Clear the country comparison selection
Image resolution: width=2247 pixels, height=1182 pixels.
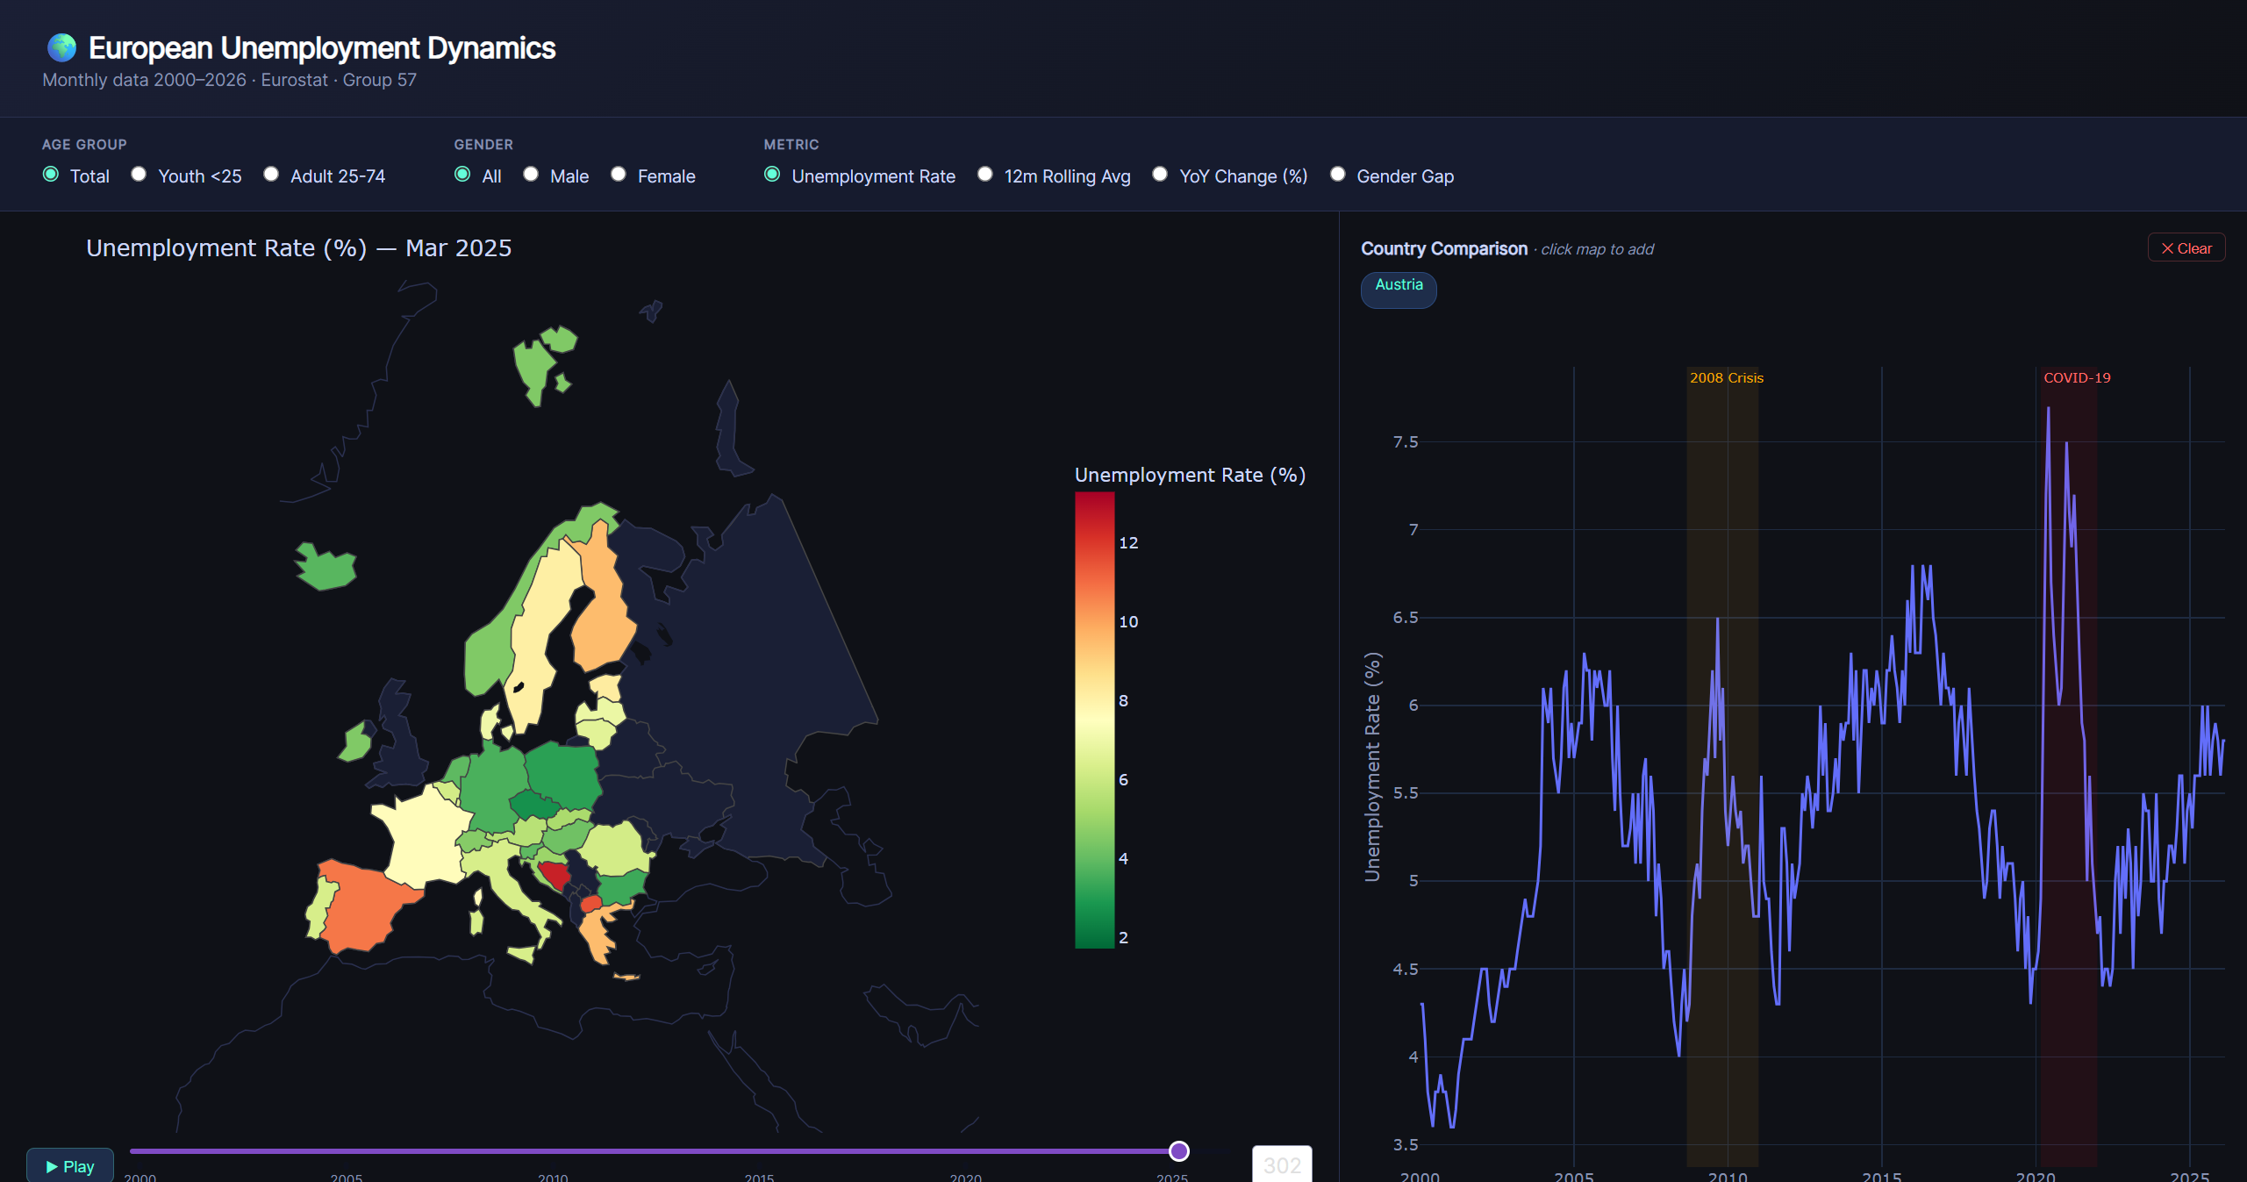[2186, 248]
